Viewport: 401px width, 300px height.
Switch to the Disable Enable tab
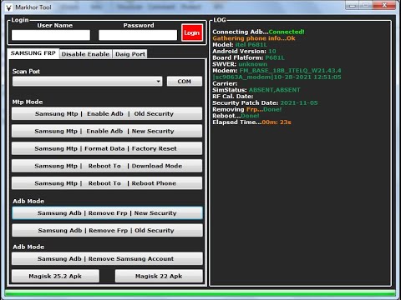pos(85,54)
